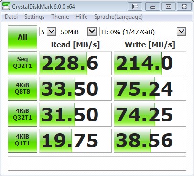Open the Theme menu
The image size is (194, 176).
[x=60, y=17]
